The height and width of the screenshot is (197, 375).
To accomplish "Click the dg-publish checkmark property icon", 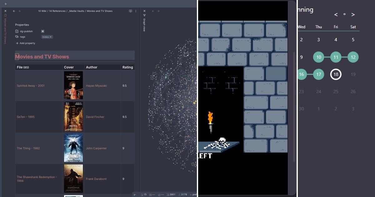I will [17, 31].
